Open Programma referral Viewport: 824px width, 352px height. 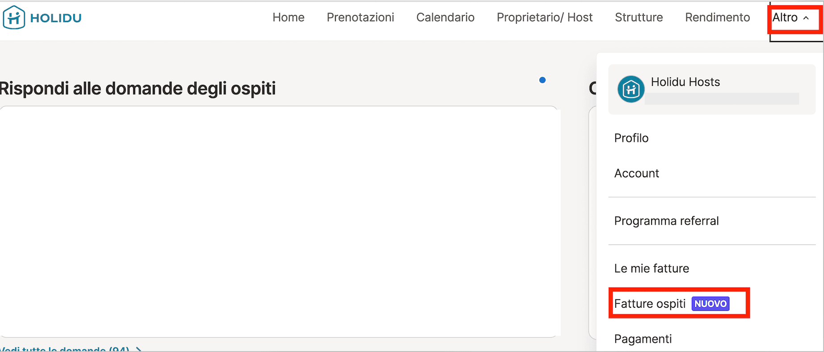pos(666,221)
